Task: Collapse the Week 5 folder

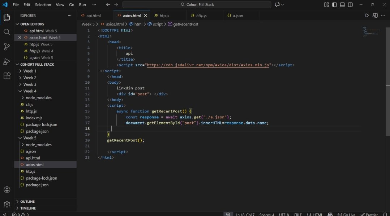Action: tap(20, 138)
